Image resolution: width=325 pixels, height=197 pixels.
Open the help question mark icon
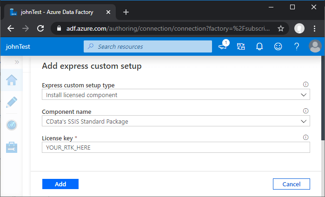297,46
